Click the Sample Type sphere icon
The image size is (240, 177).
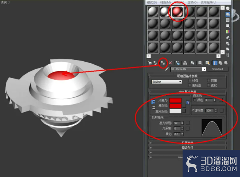[228, 8]
